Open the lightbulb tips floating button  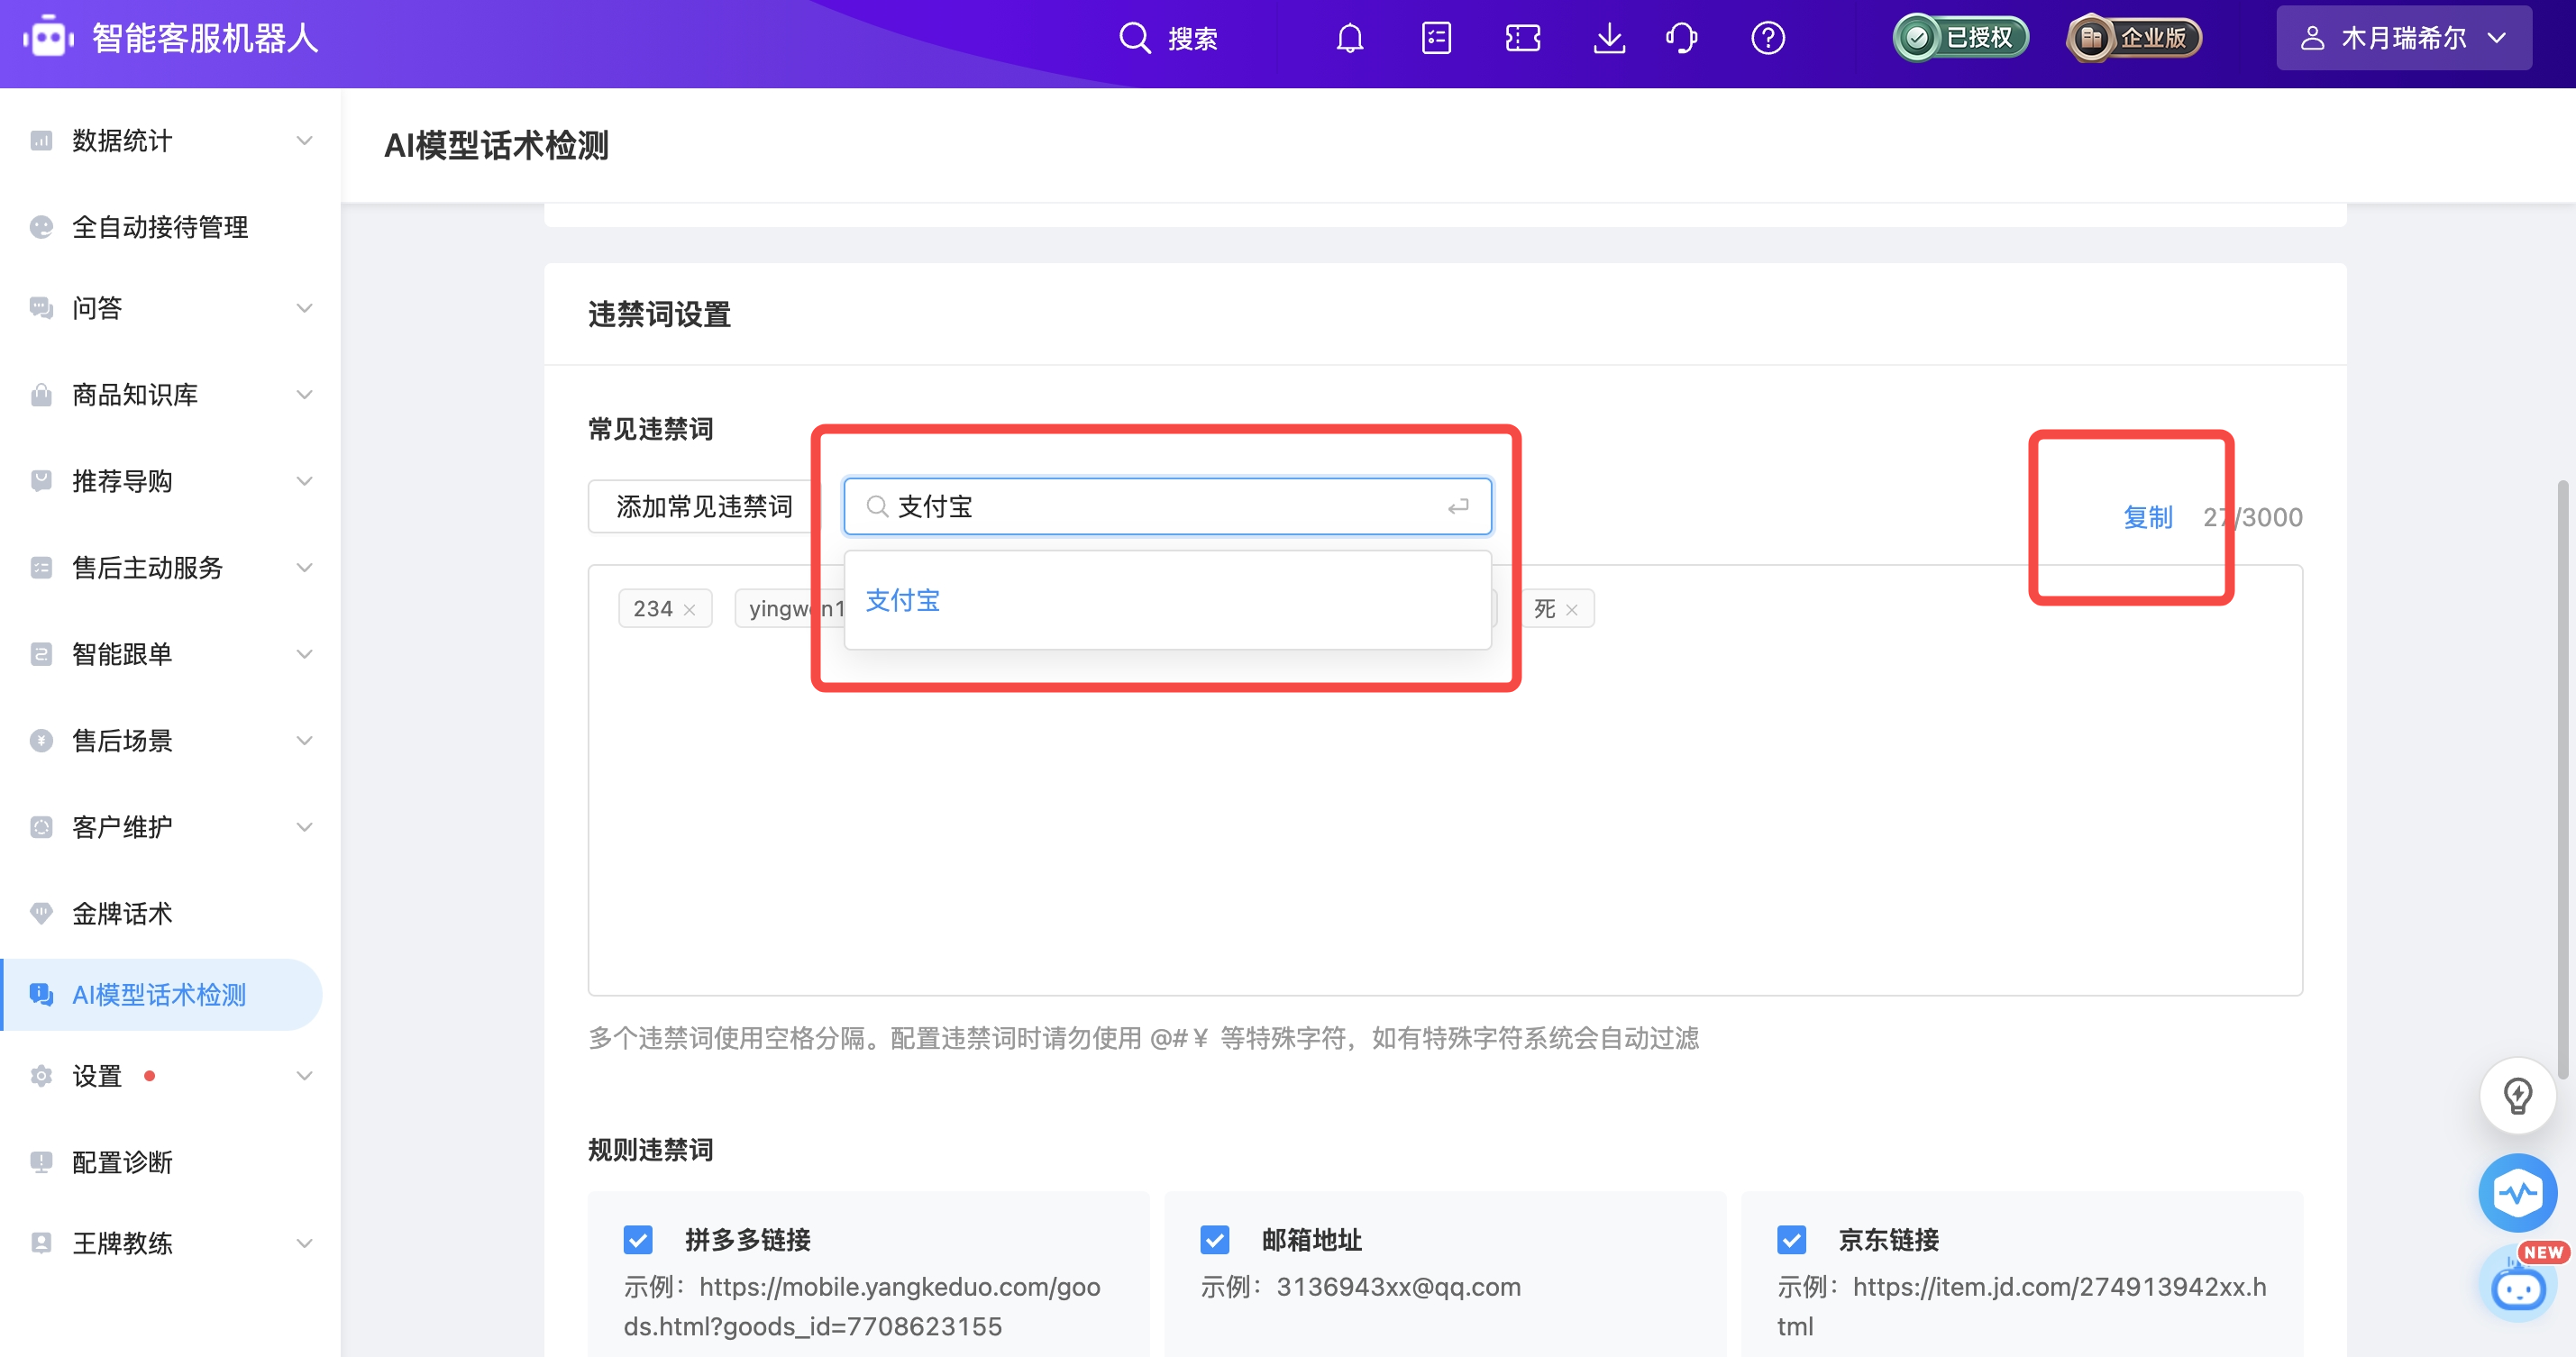point(2517,1096)
